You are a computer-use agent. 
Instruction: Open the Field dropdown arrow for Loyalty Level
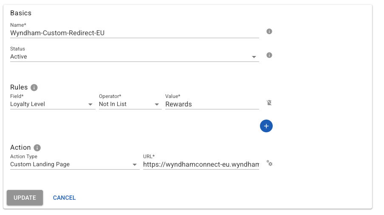[x=90, y=104]
